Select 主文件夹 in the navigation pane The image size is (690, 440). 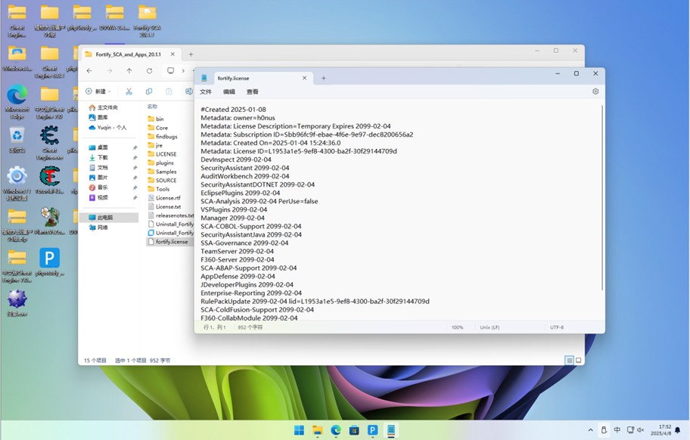tap(107, 107)
